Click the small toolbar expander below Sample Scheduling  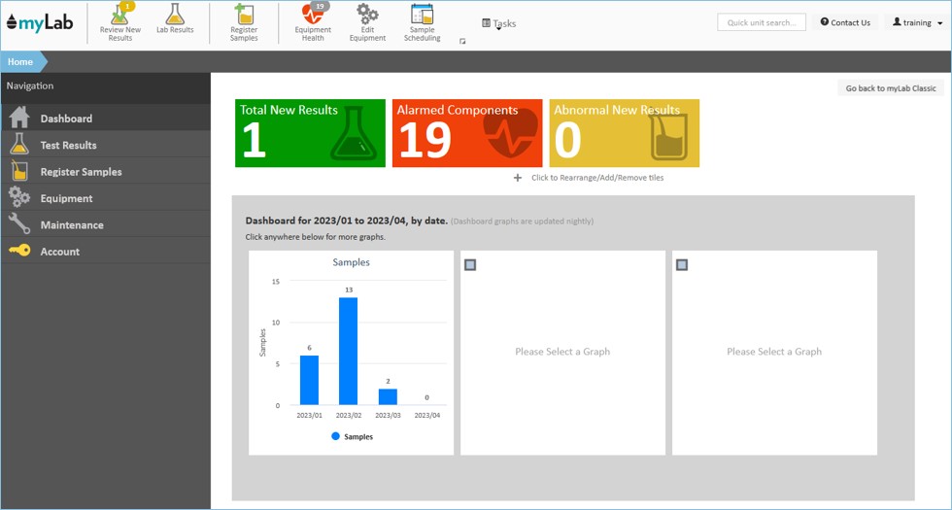tap(462, 42)
